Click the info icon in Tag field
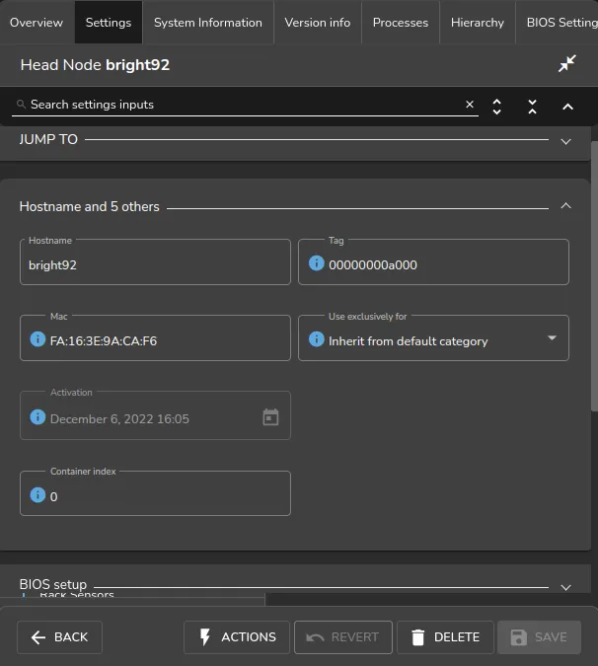 click(317, 263)
